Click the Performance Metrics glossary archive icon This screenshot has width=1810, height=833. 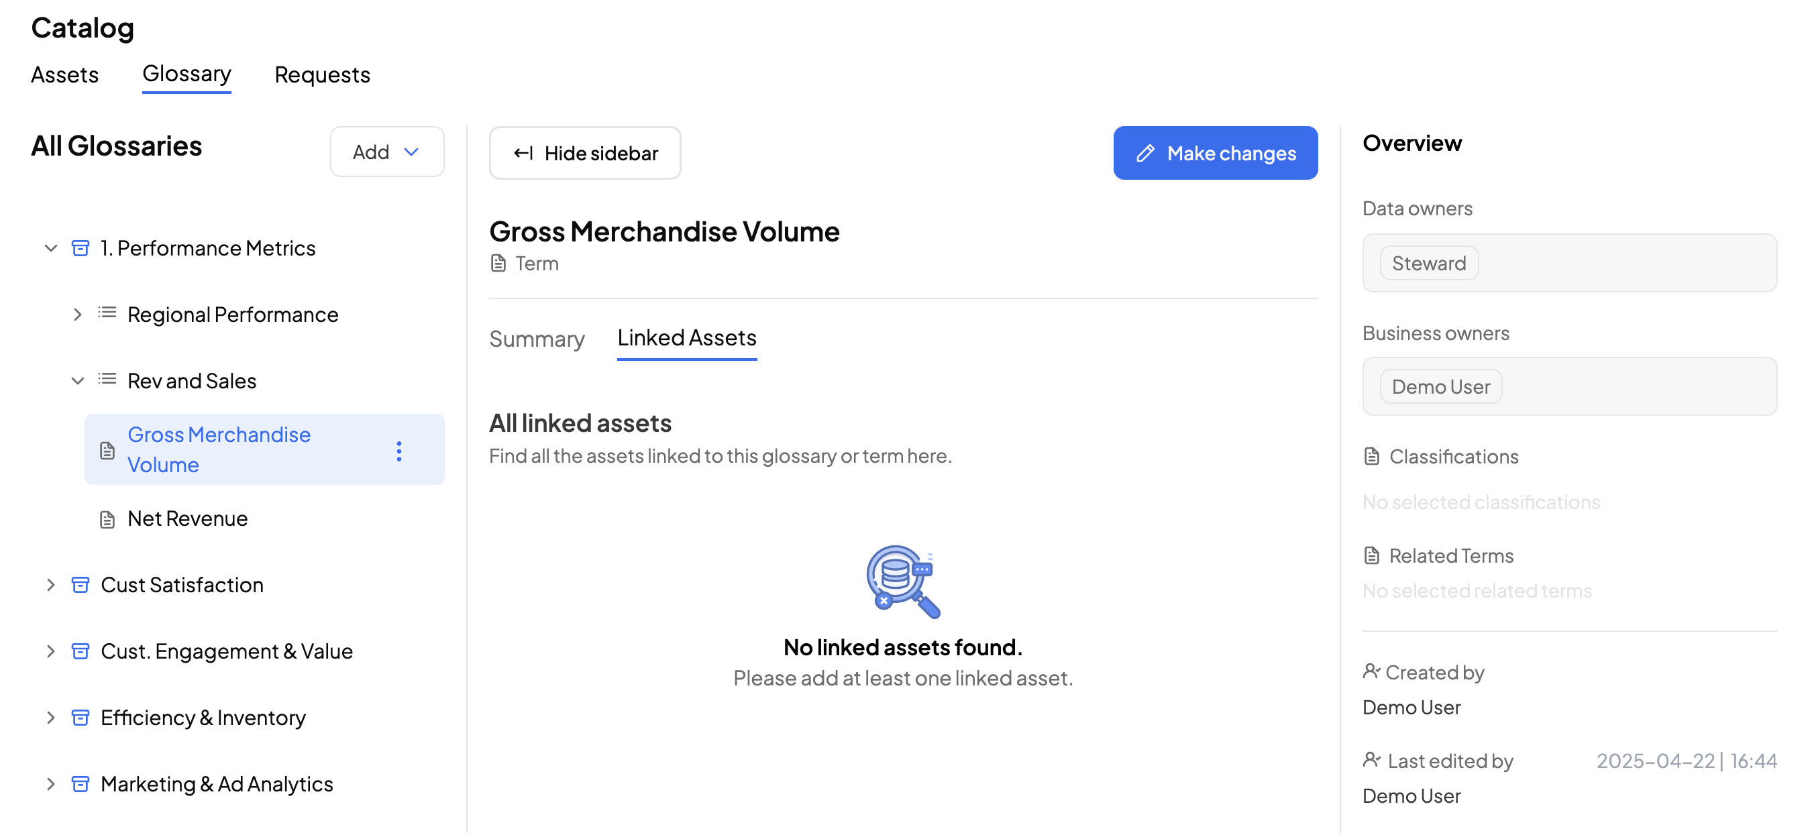81,249
